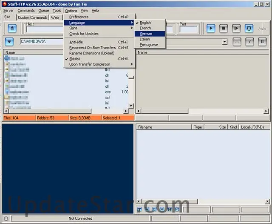Select English language option

150,23
